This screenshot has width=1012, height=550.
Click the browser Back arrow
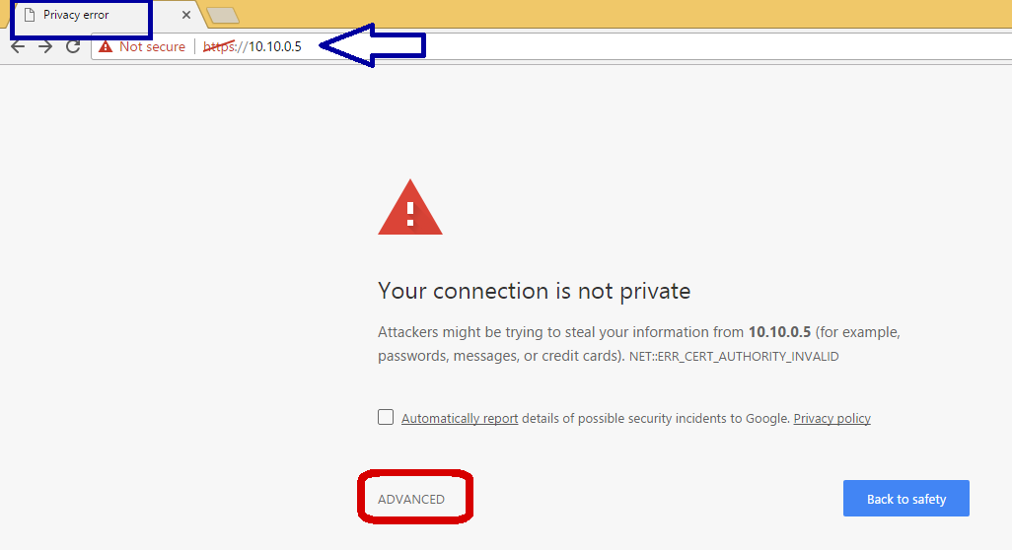[x=18, y=46]
